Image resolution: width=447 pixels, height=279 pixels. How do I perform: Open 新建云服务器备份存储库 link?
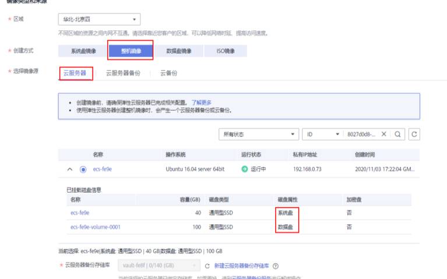pos(241,266)
